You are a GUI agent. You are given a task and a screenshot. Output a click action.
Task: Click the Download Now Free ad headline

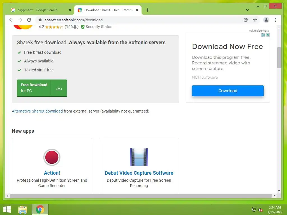tap(227, 46)
